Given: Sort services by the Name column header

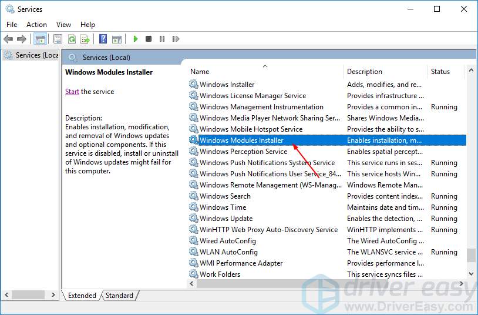Looking at the screenshot, I should [x=265, y=72].
